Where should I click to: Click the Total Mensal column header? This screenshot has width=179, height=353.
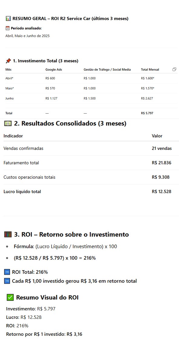[150, 70]
